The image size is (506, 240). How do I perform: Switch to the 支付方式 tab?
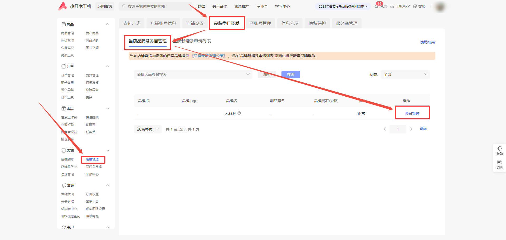(x=132, y=23)
